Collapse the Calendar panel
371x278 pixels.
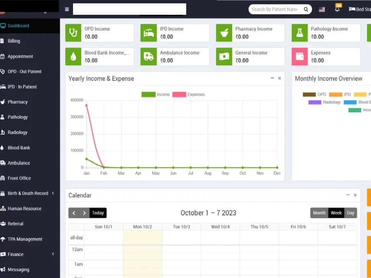pyautogui.click(x=348, y=195)
